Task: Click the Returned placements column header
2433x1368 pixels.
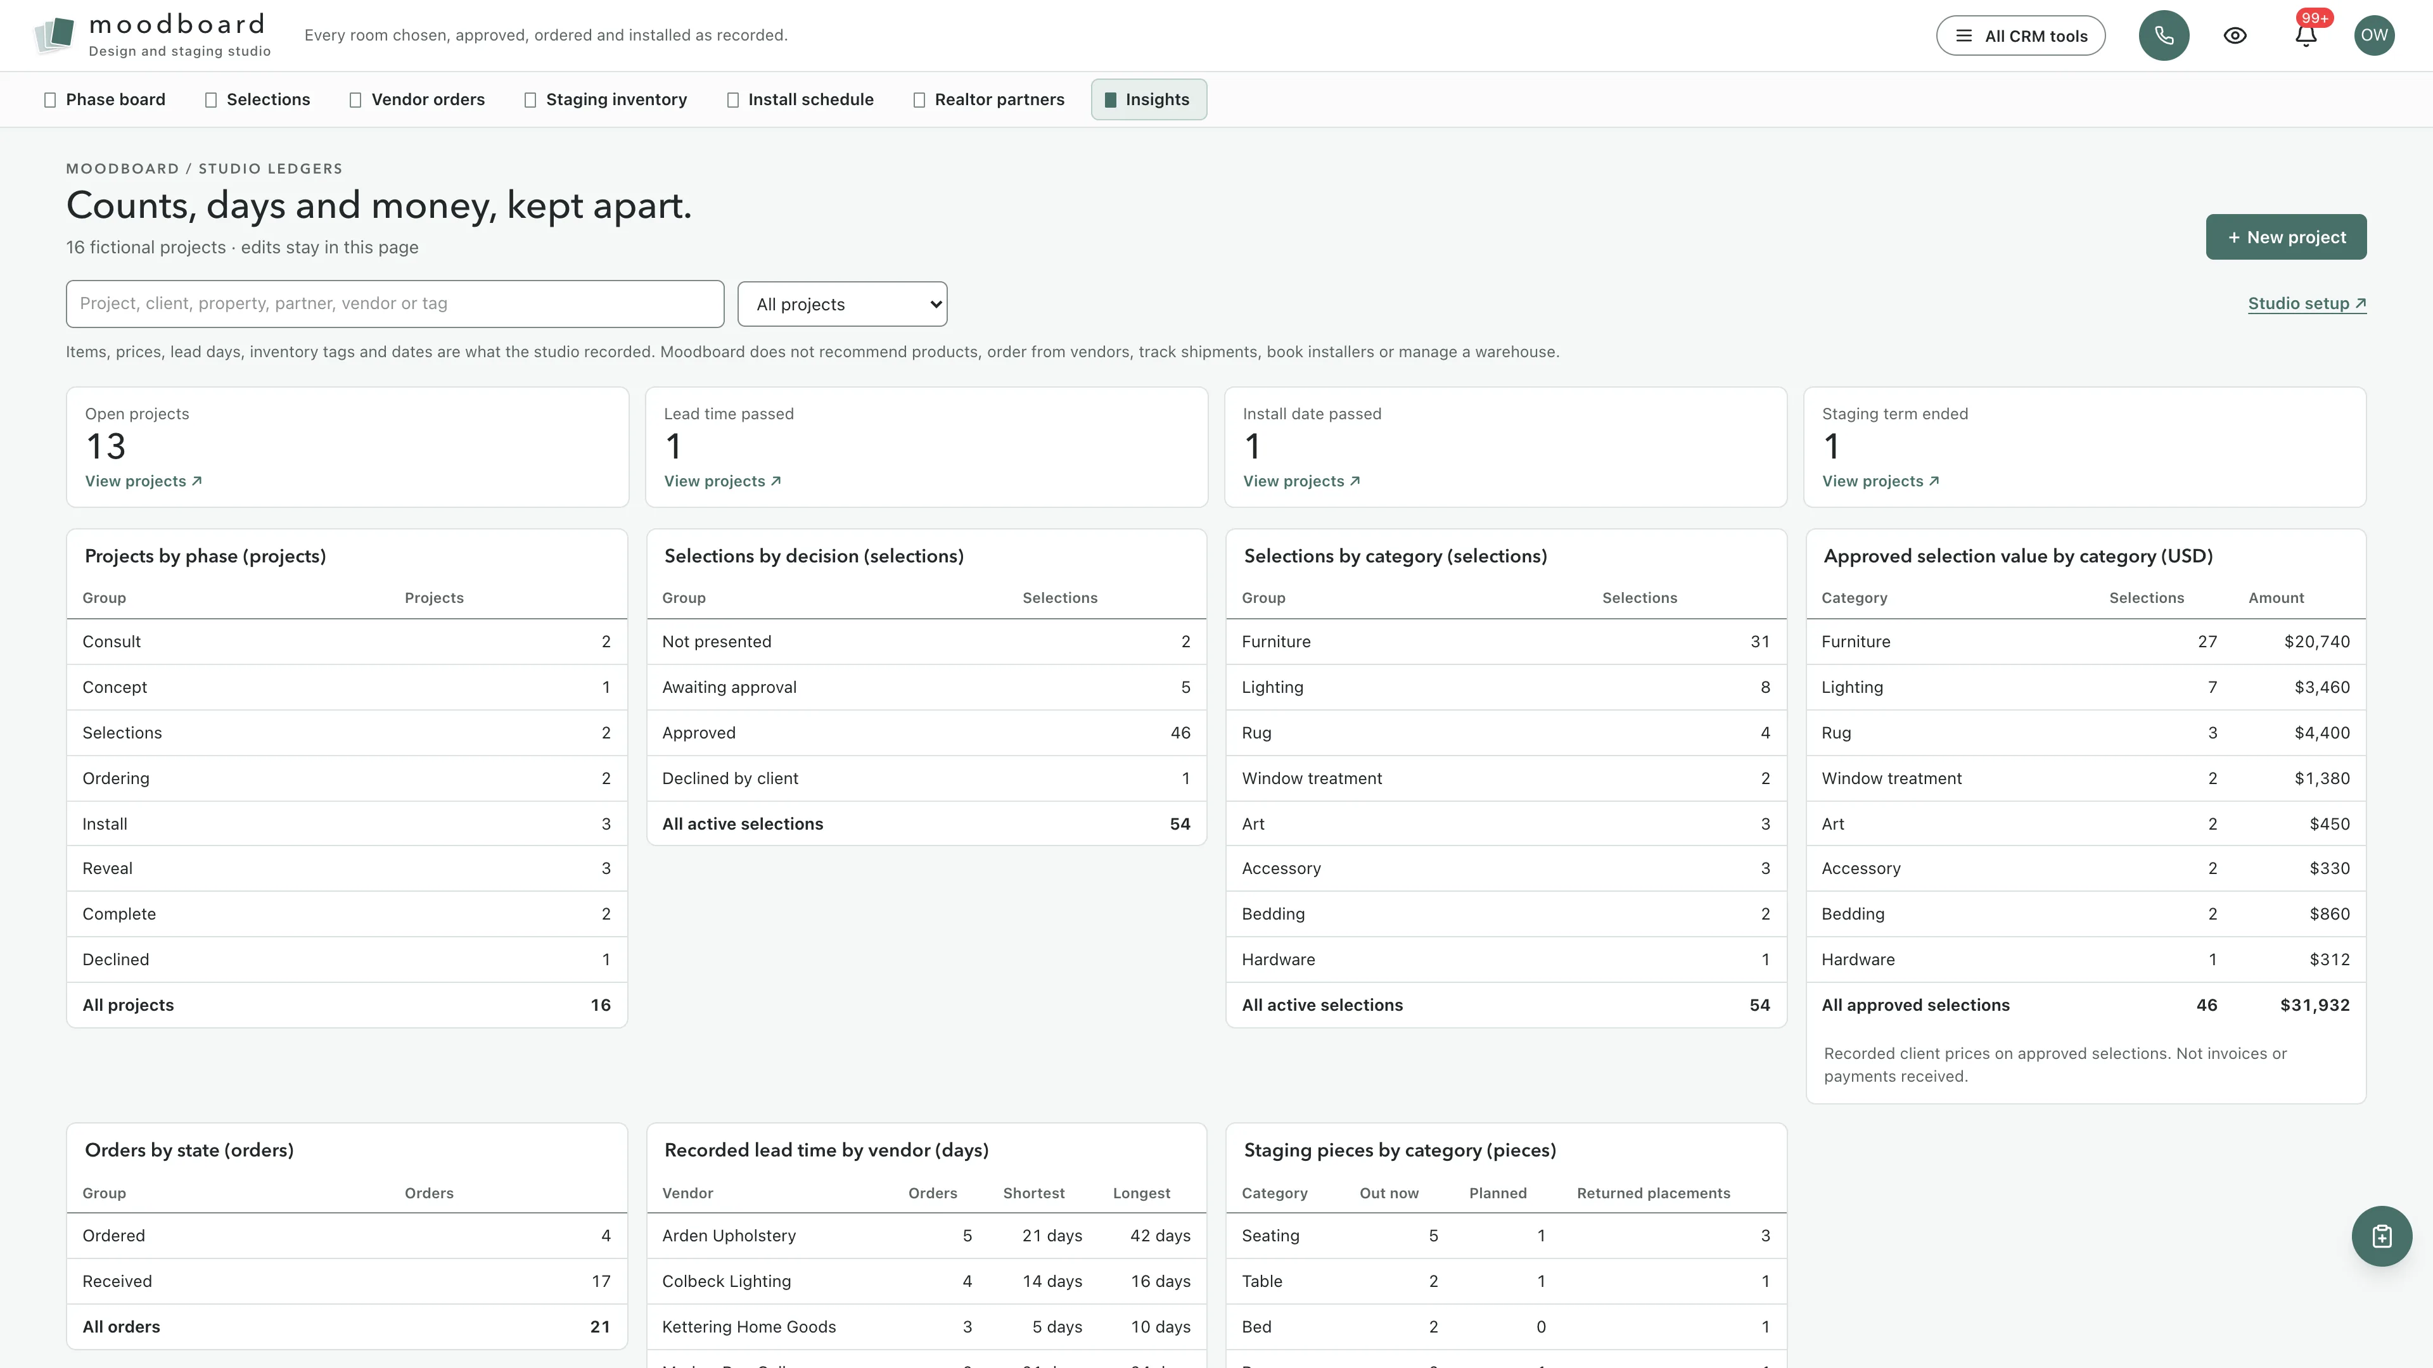Action: click(1653, 1193)
